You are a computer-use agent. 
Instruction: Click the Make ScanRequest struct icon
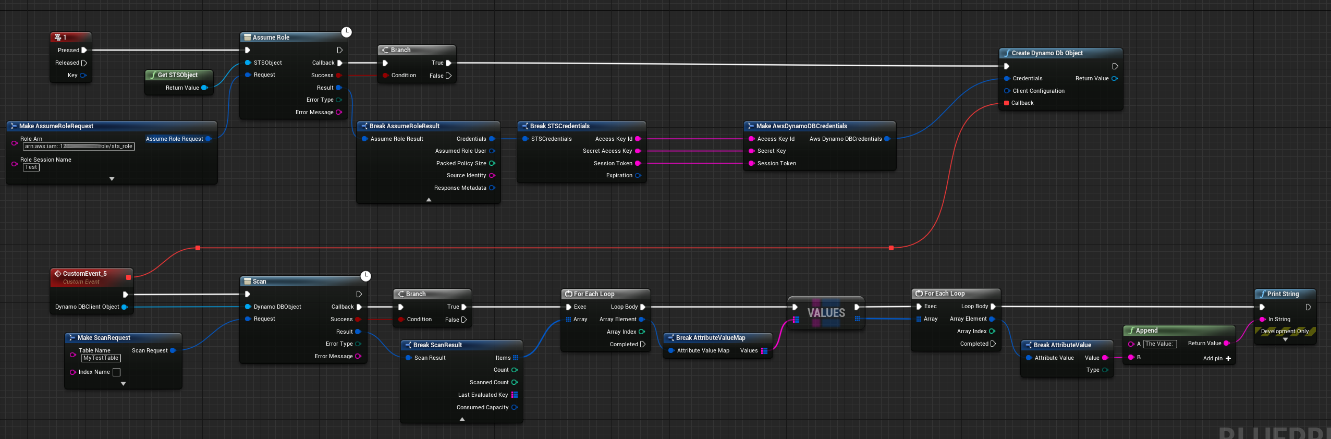pyautogui.click(x=72, y=338)
